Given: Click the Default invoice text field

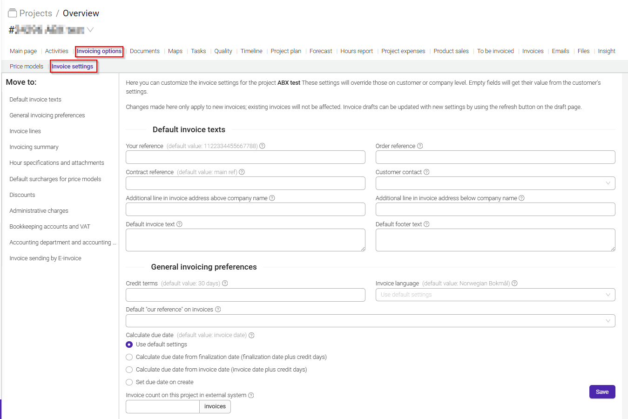Looking at the screenshot, I should tap(245, 240).
